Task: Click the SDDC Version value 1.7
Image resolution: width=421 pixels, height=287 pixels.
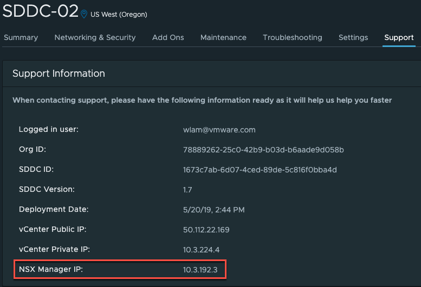Action: 187,190
